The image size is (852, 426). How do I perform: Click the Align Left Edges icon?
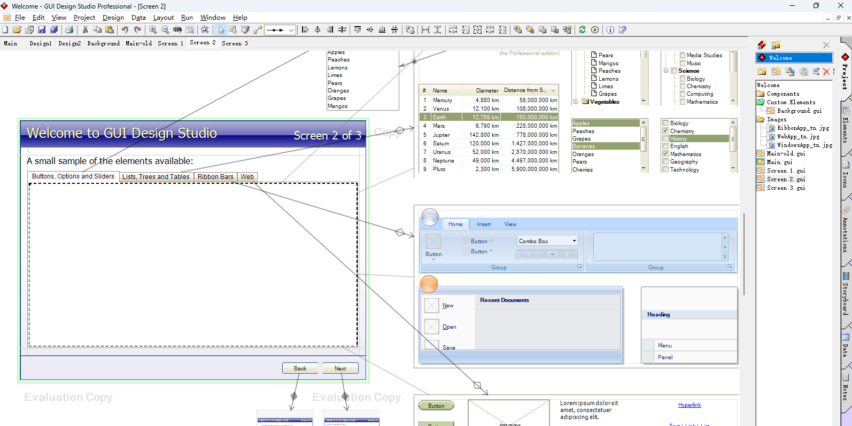305,30
